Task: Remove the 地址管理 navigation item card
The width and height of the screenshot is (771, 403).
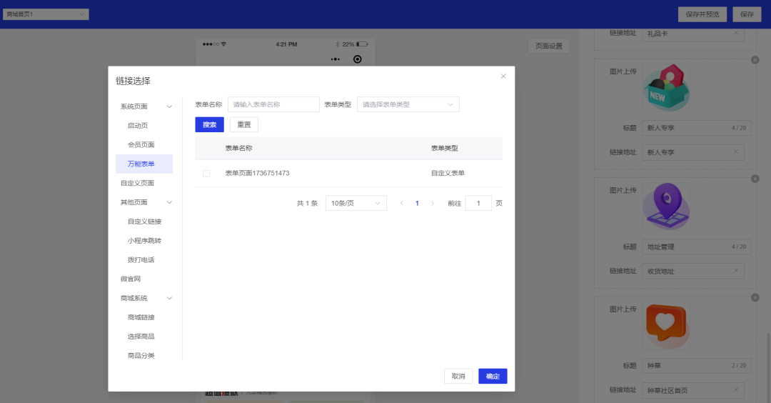Action: point(755,179)
